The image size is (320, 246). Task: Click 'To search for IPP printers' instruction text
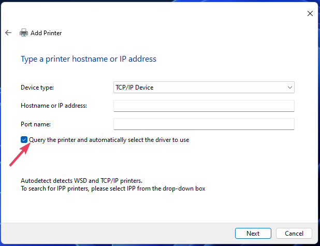[x=113, y=189]
